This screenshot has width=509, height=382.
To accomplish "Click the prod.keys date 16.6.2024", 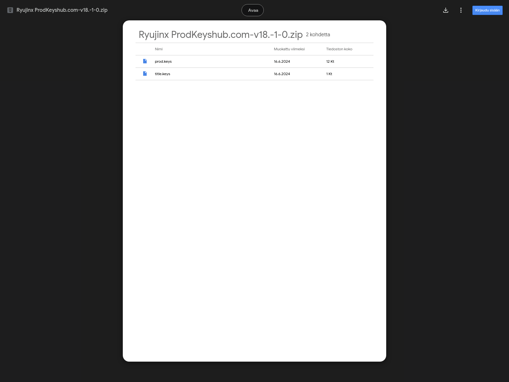I will pyautogui.click(x=282, y=61).
